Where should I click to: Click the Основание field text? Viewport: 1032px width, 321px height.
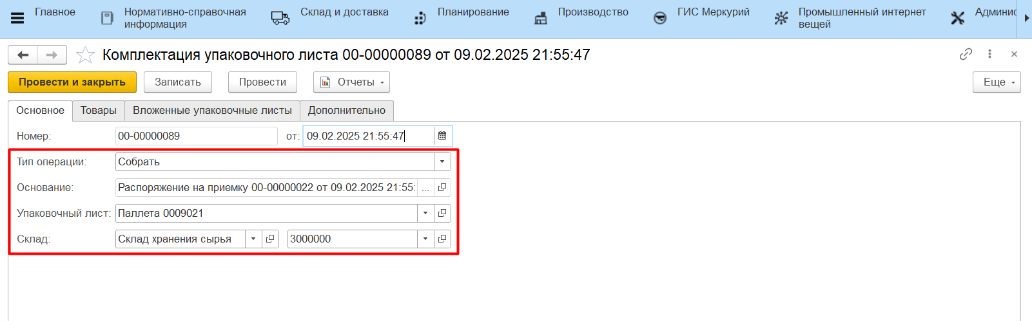pos(267,188)
